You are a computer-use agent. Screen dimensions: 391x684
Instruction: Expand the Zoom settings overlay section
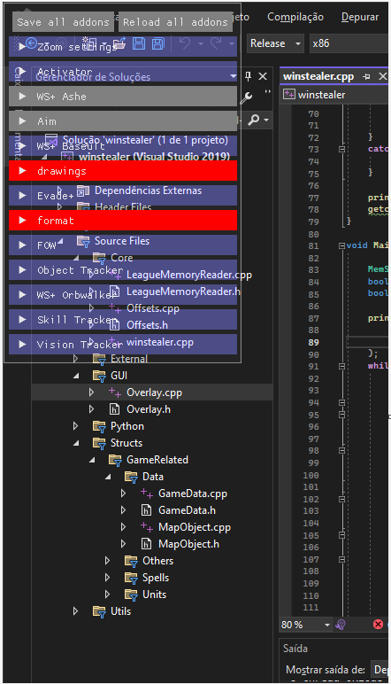pos(123,47)
